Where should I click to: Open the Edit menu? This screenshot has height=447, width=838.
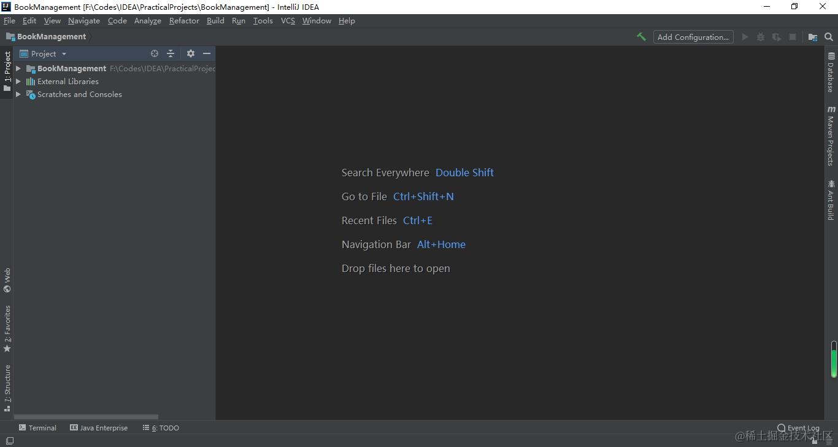29,20
